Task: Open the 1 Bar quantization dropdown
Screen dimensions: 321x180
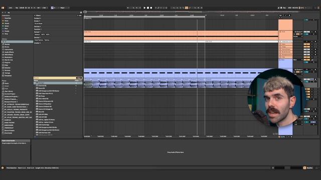Action: (x=45, y=8)
